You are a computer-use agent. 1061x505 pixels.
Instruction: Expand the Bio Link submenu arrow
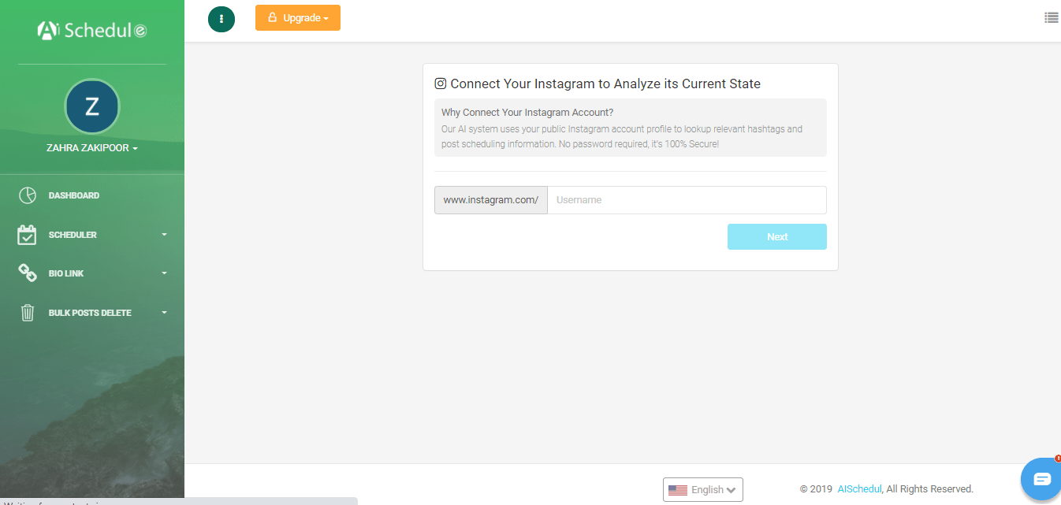click(164, 273)
